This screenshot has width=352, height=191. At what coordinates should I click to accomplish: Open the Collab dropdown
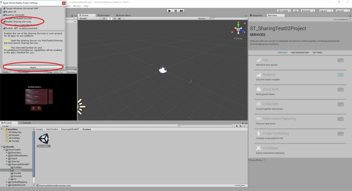coord(284,11)
